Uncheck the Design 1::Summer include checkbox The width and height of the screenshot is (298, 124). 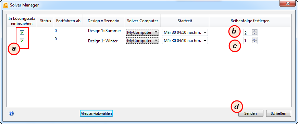[x=22, y=33]
